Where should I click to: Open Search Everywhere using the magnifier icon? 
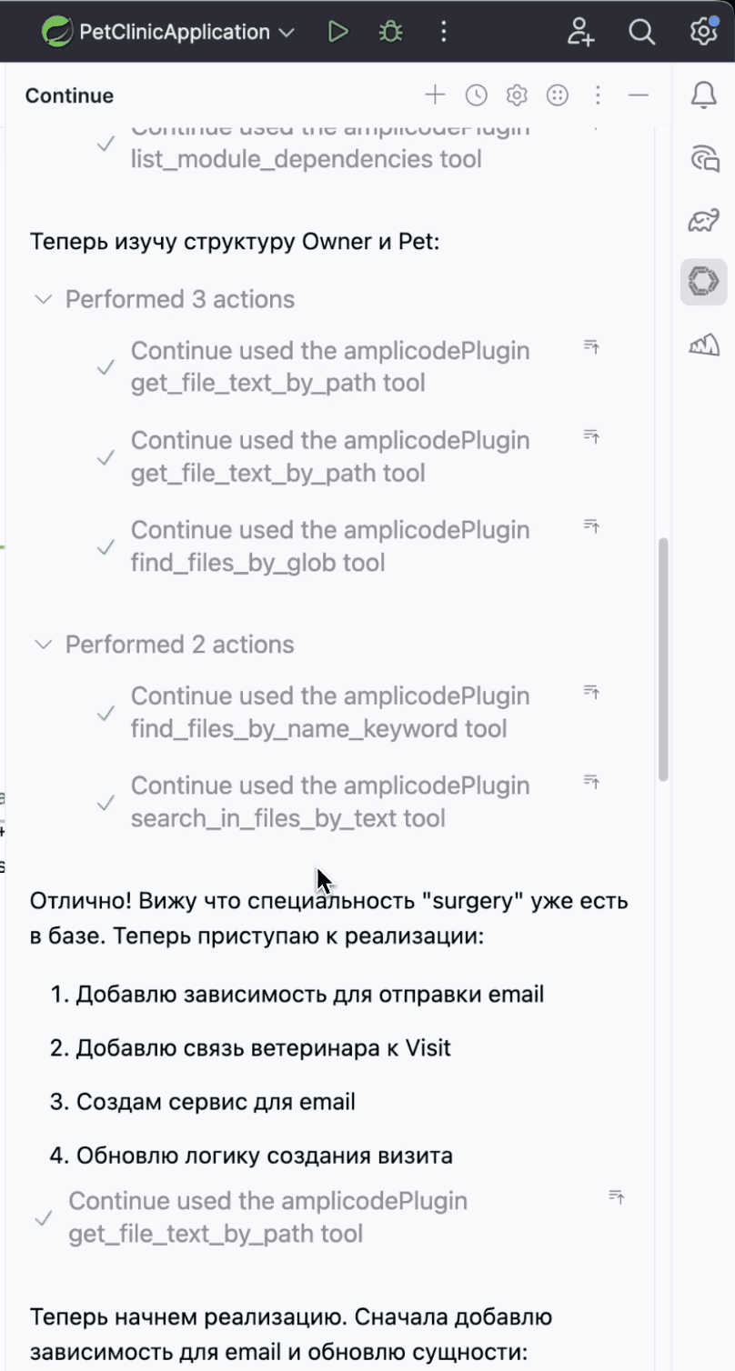pos(642,31)
